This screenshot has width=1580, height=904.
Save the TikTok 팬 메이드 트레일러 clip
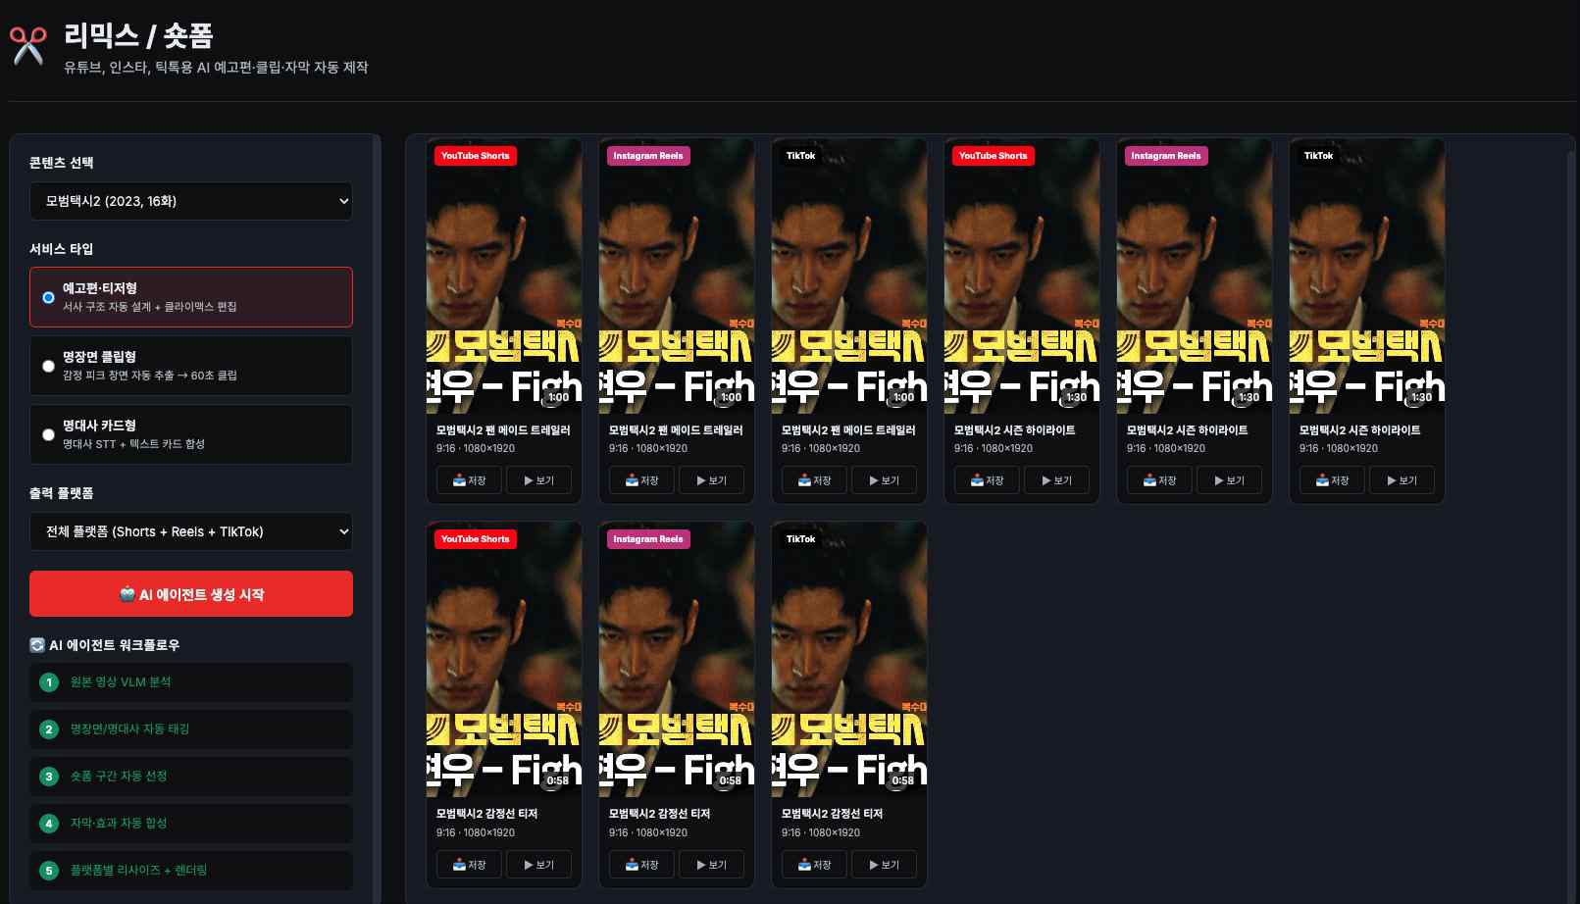tap(814, 480)
